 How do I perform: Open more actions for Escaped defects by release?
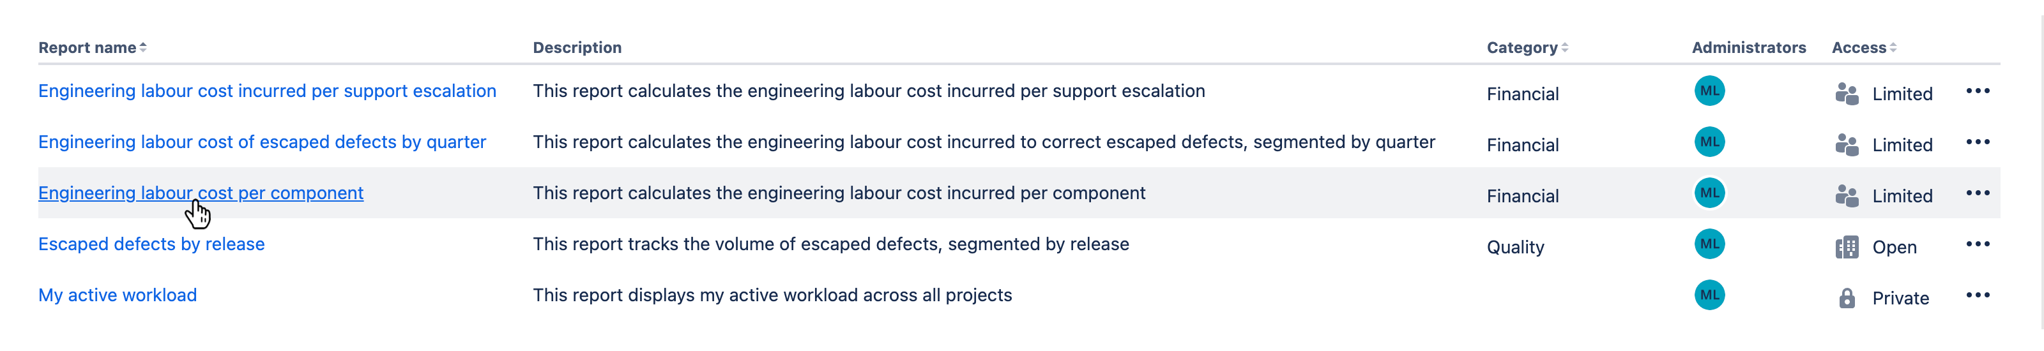(x=1978, y=244)
